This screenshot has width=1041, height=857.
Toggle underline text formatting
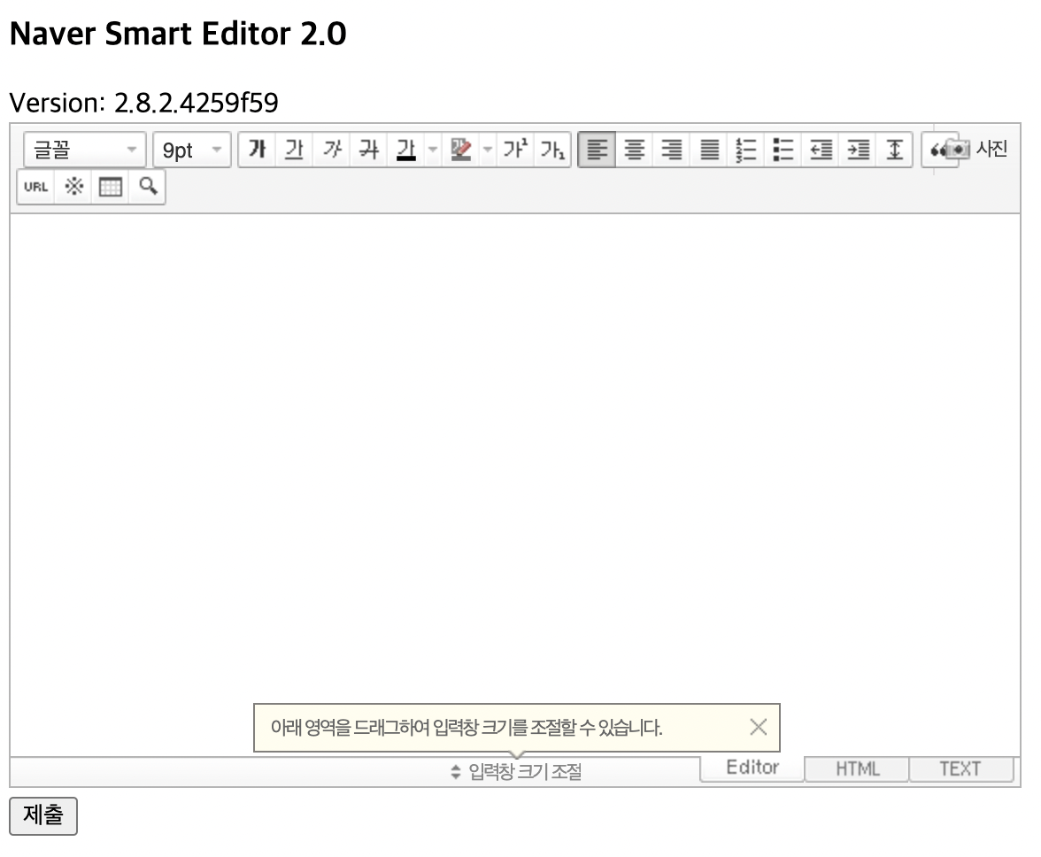coord(294,150)
